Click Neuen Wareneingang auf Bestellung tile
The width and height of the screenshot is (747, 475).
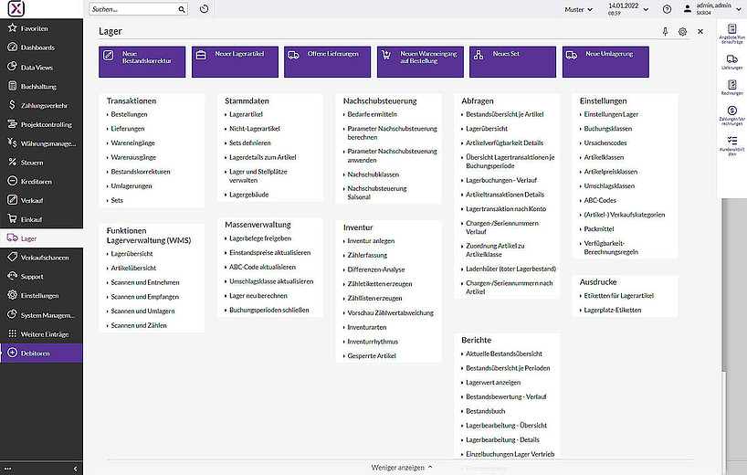(x=420, y=61)
